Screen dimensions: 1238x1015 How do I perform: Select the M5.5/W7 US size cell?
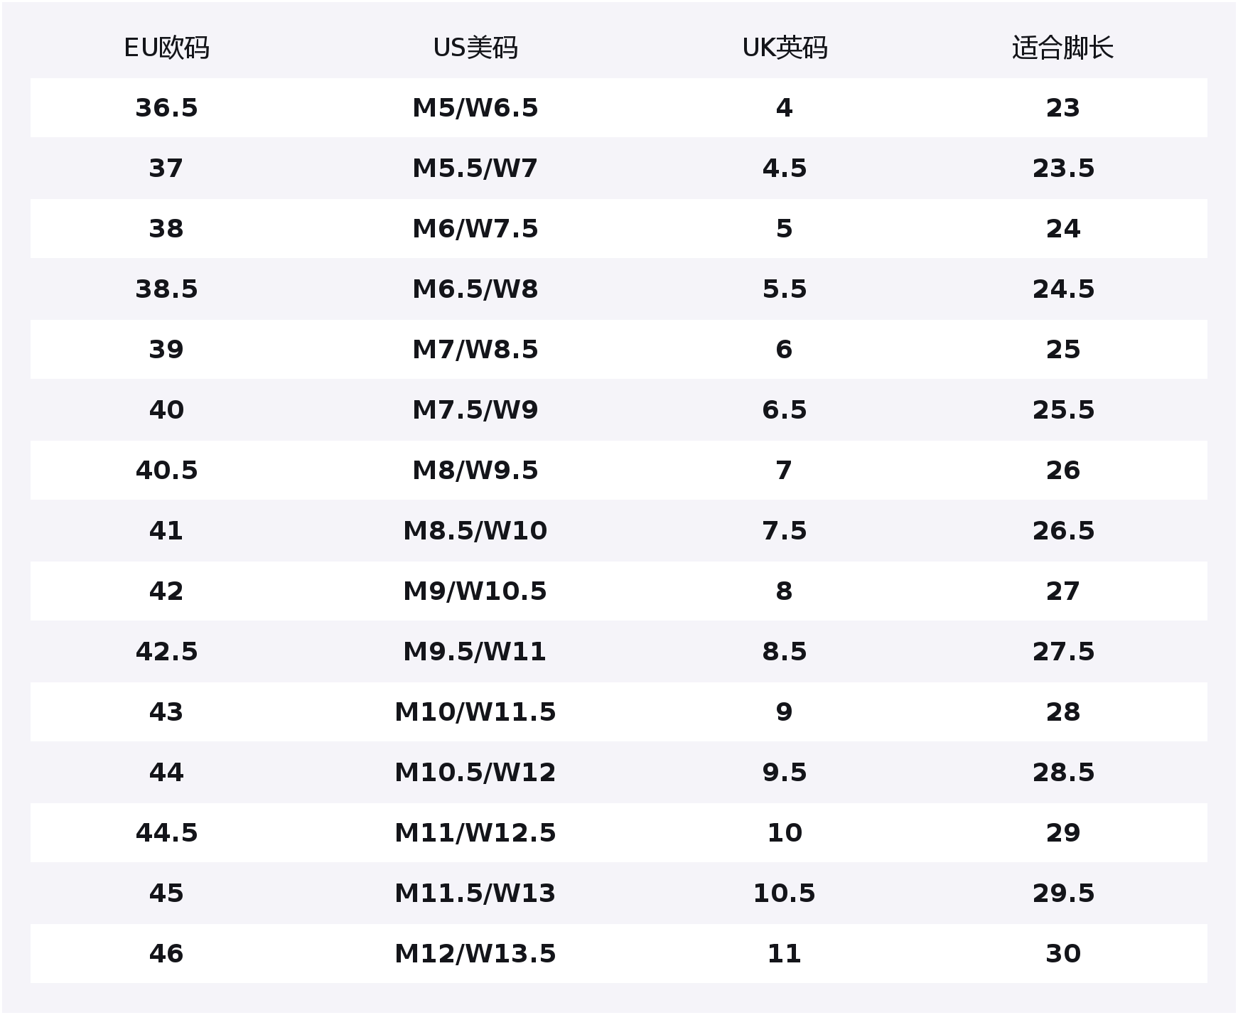pos(475,168)
